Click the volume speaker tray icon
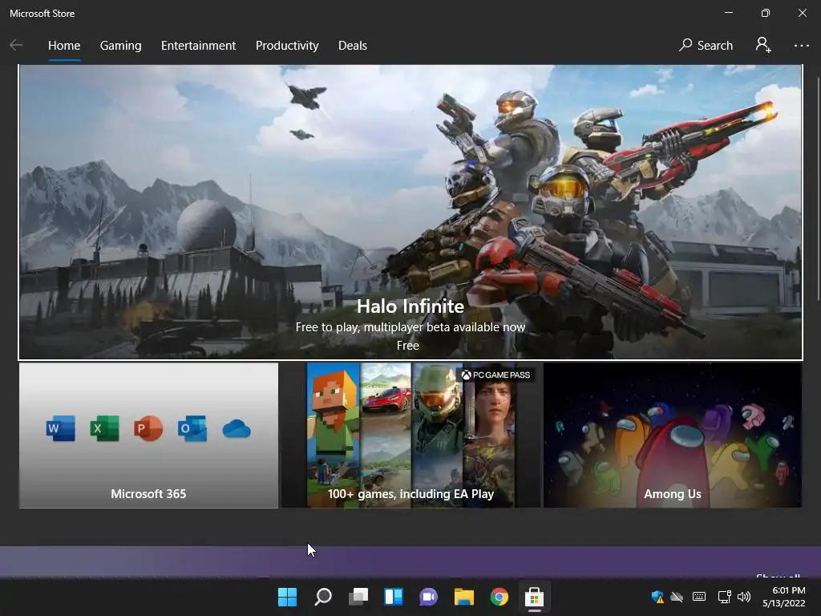 pyautogui.click(x=744, y=597)
